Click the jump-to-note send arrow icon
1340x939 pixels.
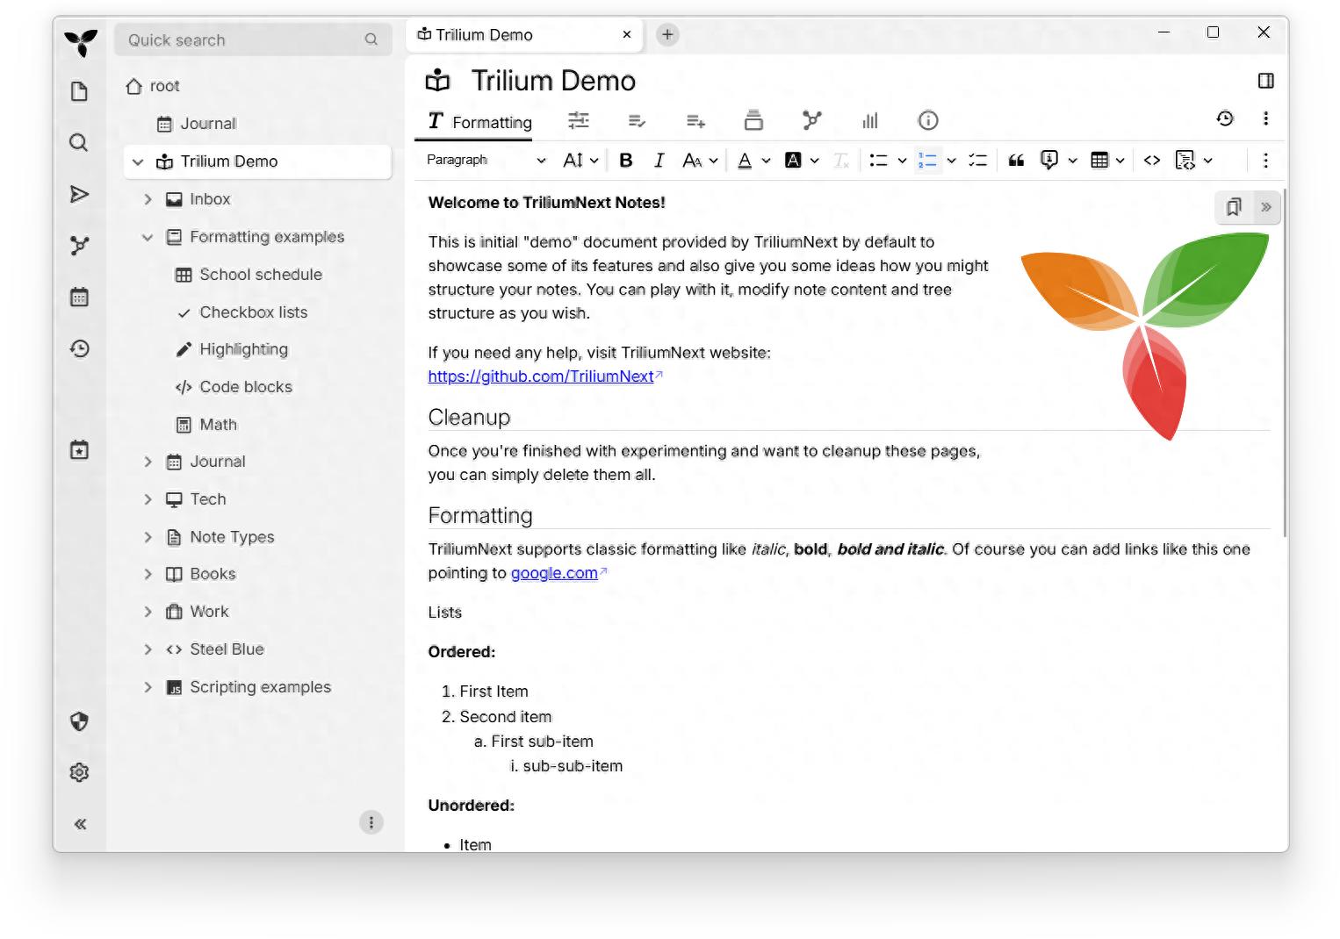click(79, 194)
